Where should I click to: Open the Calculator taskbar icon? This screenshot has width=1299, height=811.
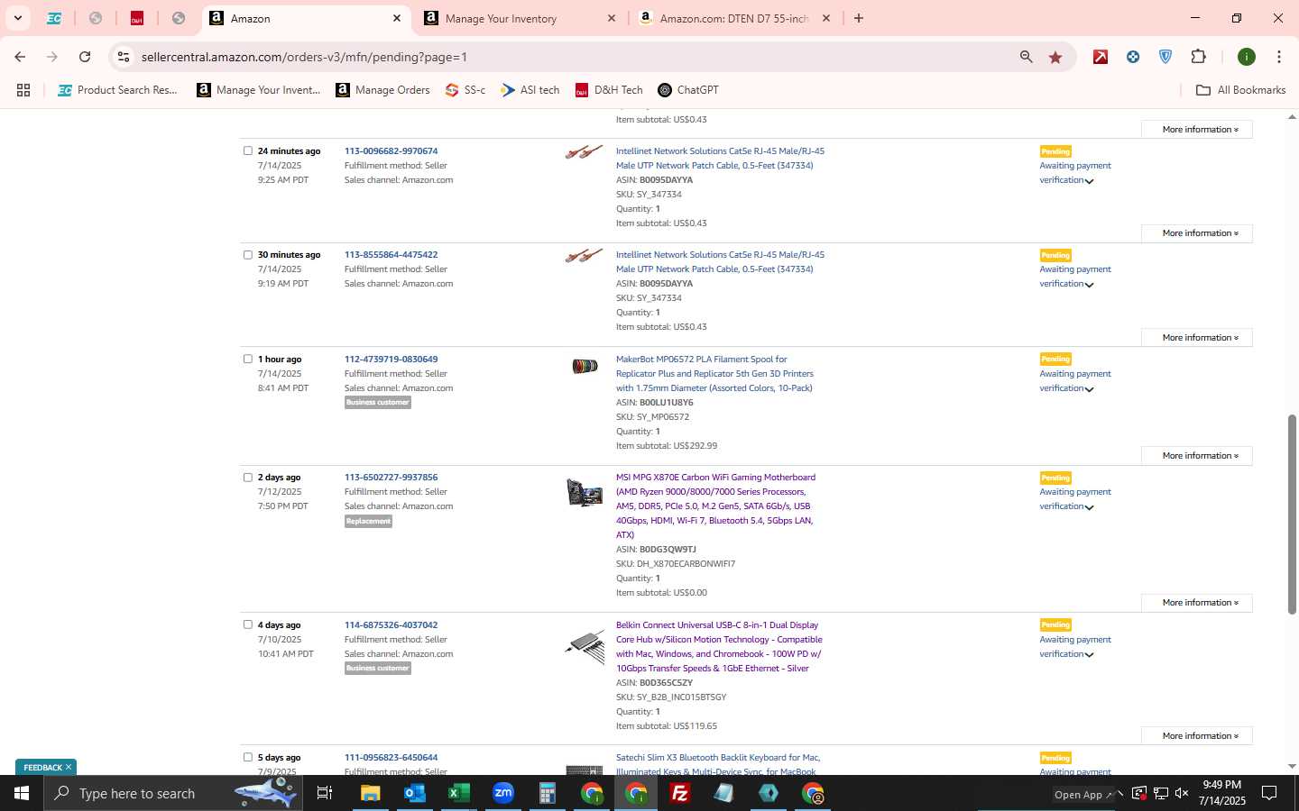[547, 793]
